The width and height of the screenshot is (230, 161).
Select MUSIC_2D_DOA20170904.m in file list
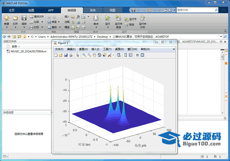[x=29, y=52]
